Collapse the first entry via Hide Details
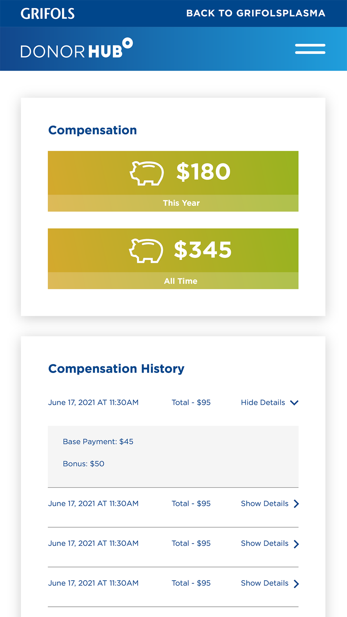 (x=263, y=403)
